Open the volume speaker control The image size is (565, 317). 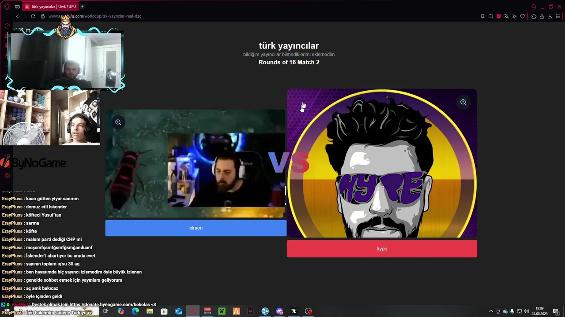pyautogui.click(x=526, y=311)
